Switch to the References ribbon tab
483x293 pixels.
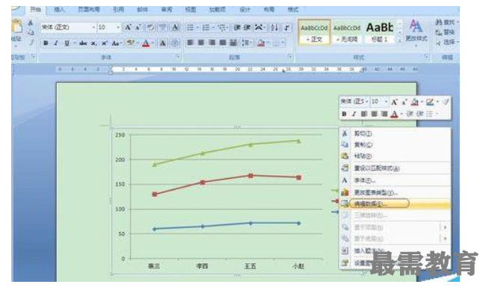click(118, 10)
